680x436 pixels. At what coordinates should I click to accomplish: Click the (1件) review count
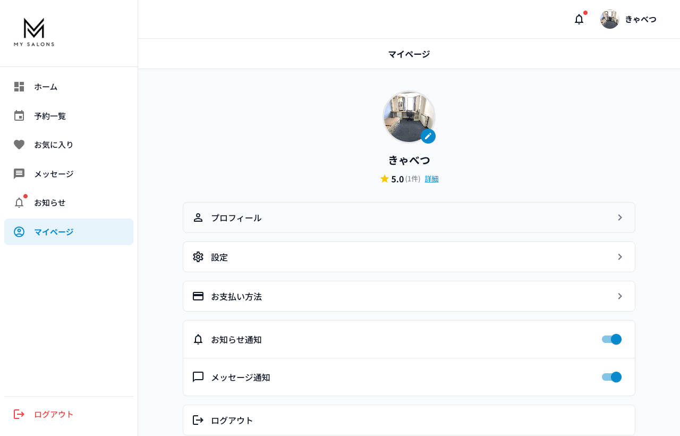tap(413, 179)
